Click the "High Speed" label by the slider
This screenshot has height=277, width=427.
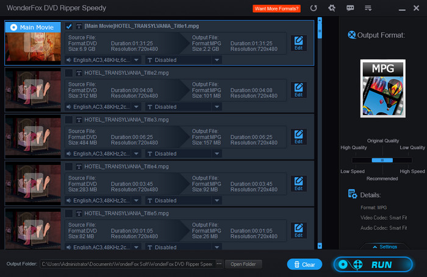412,171
